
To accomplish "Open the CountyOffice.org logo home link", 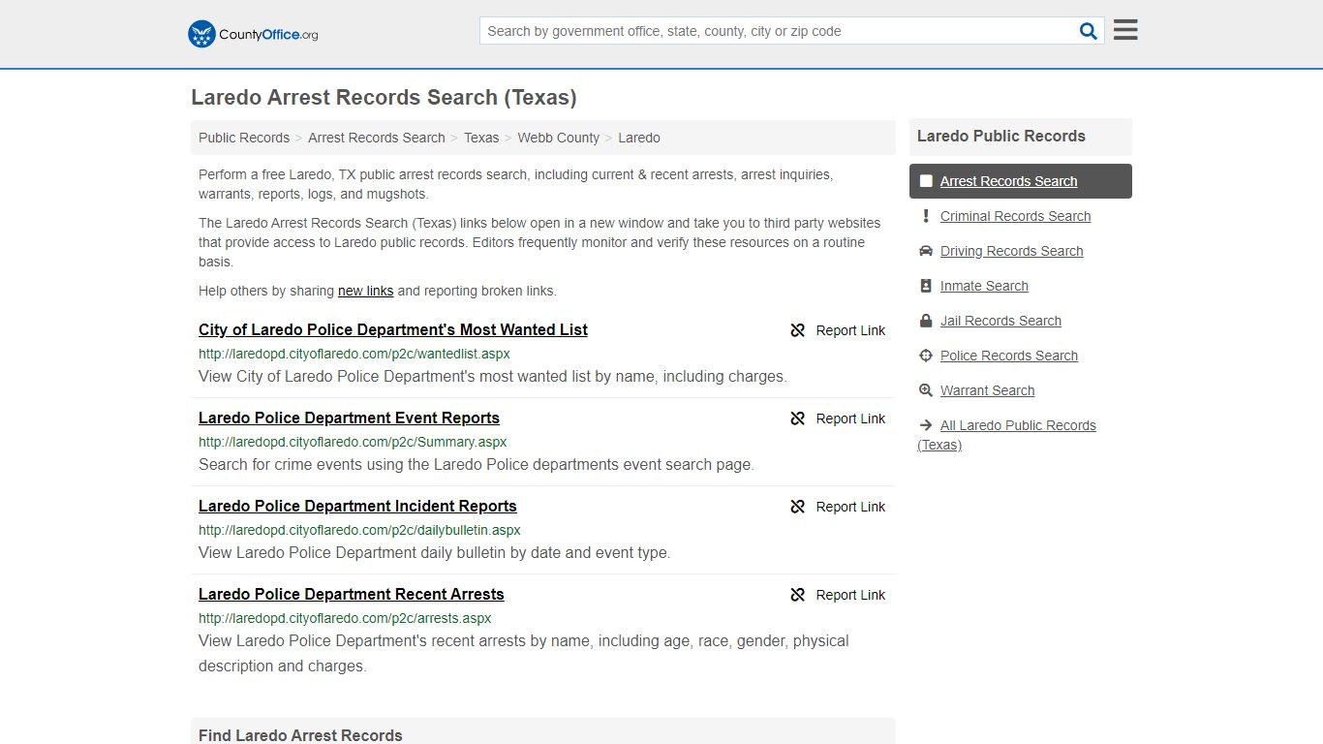I will coord(253,34).
